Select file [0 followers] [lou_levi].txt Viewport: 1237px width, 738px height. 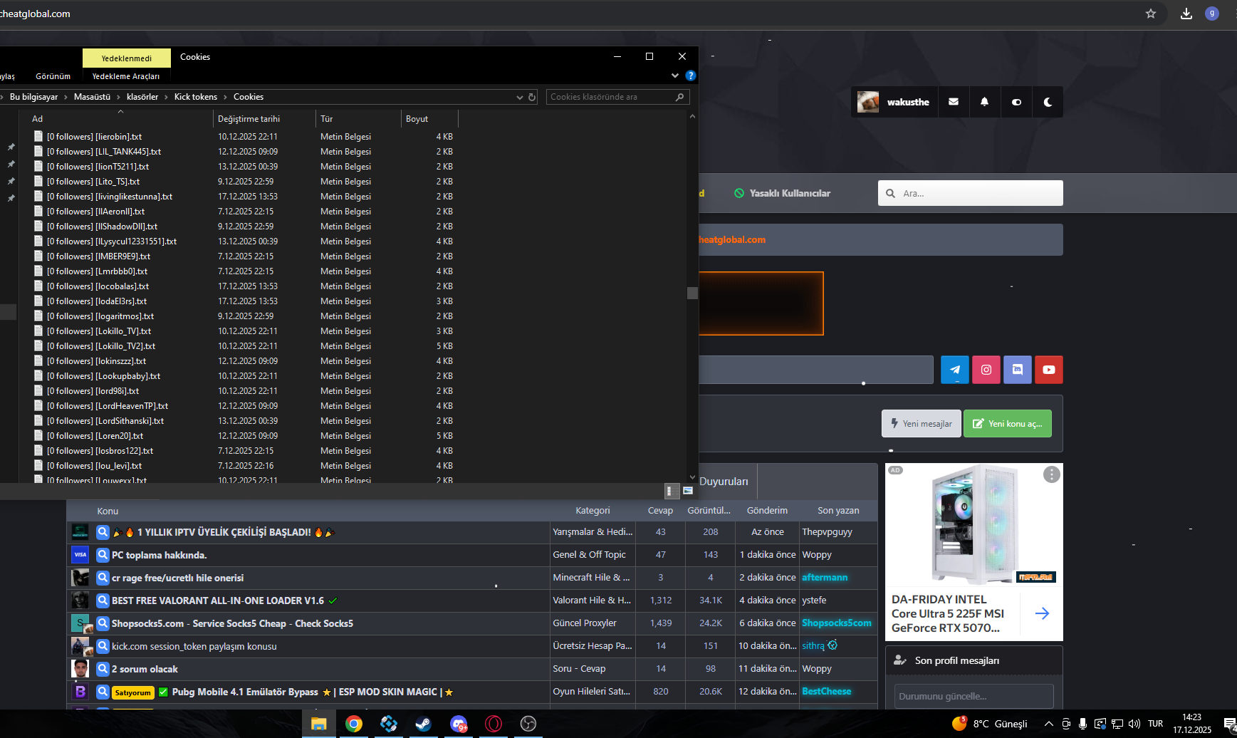[94, 466]
